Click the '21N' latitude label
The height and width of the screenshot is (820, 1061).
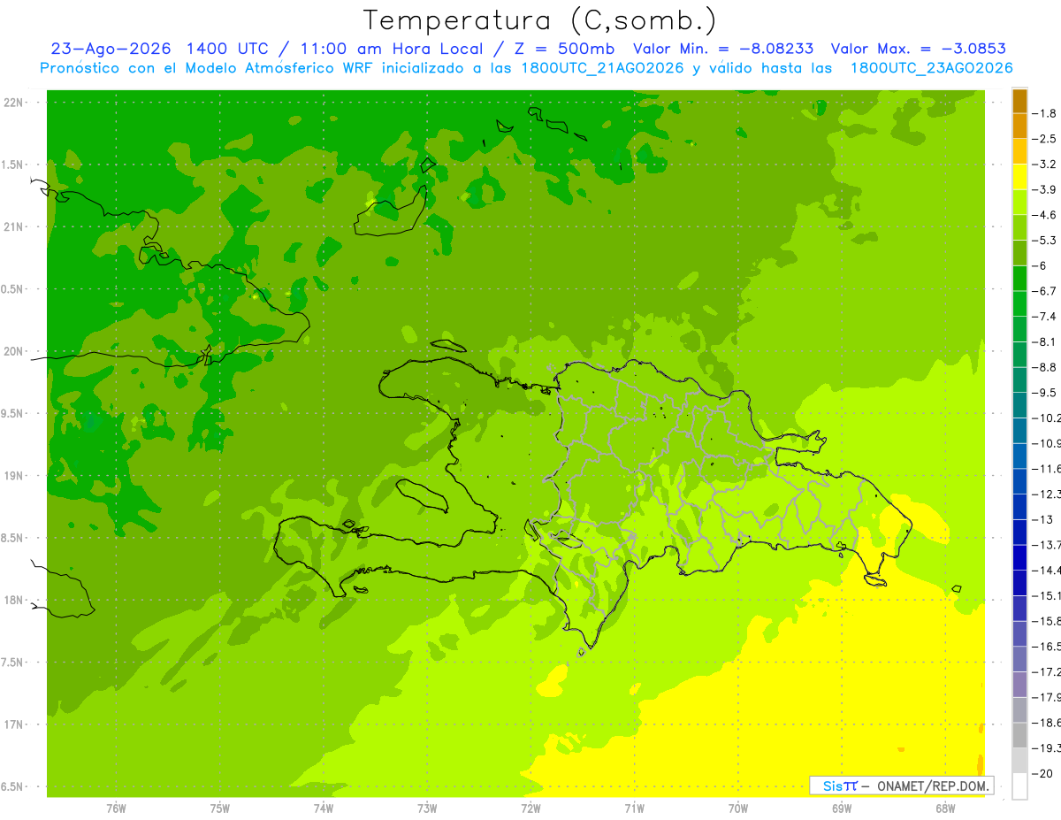[14, 226]
